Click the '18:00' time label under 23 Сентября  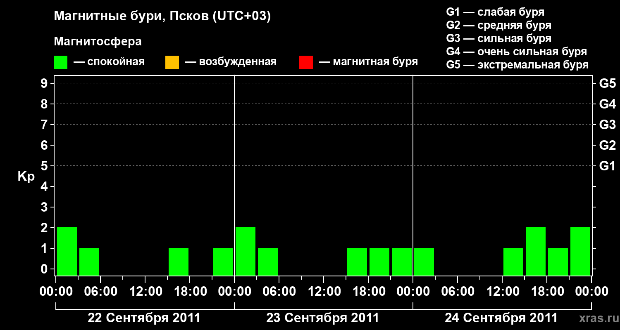click(x=368, y=292)
